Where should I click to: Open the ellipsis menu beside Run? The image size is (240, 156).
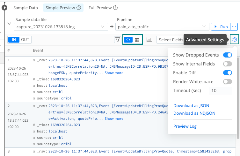234,27
